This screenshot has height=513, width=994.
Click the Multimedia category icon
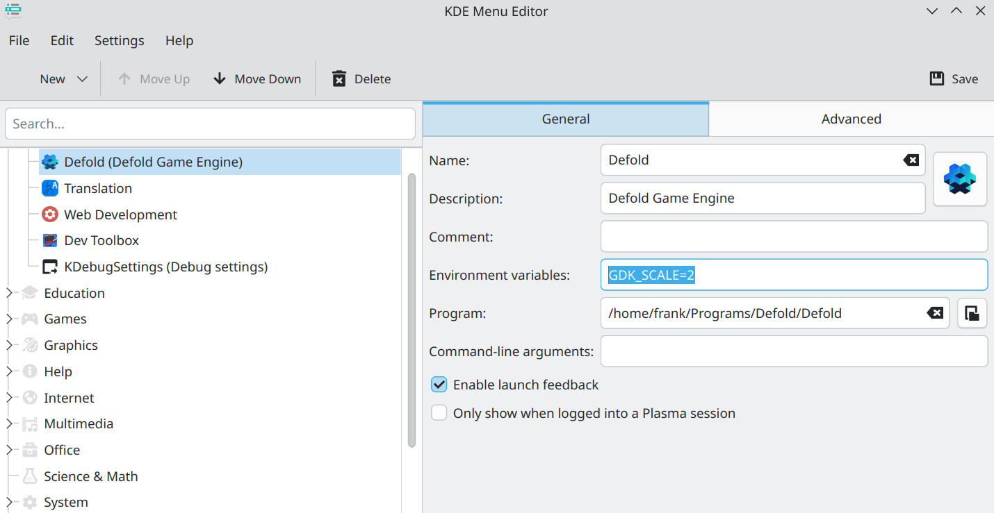pyautogui.click(x=29, y=423)
